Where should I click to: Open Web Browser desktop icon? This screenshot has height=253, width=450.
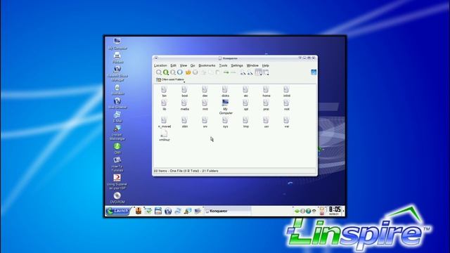coord(117,103)
